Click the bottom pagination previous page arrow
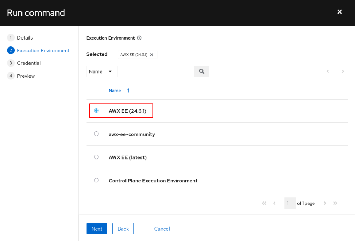355x241 pixels. 274,203
